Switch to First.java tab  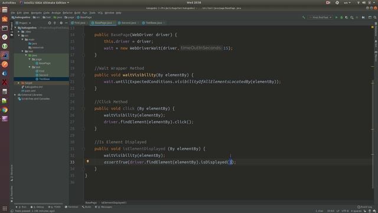click(79, 22)
